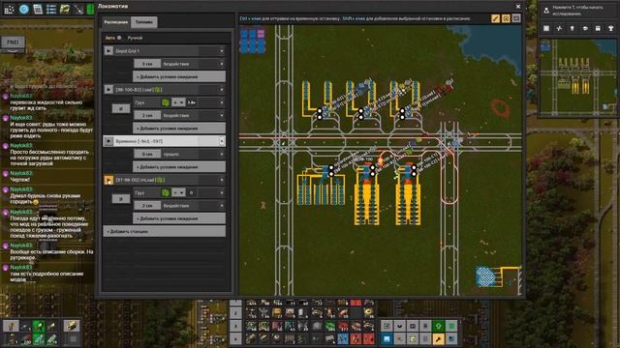Remove the Depot Grid 1 station from schedule
The width and height of the screenshot is (620, 348).
[222, 51]
